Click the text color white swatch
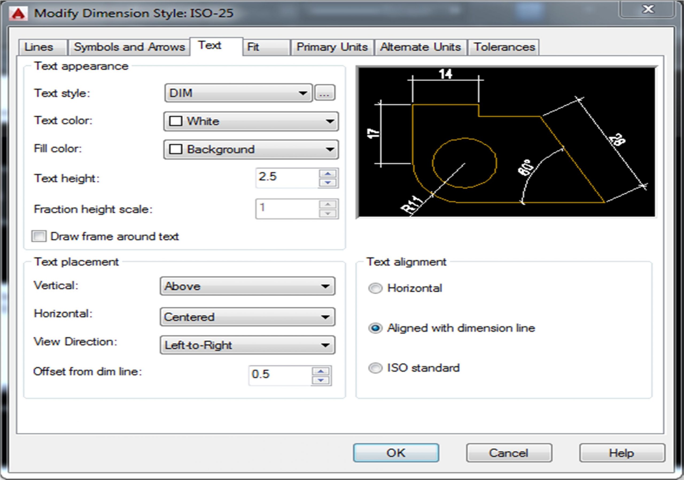Viewport: 684px width, 480px height. pos(176,121)
